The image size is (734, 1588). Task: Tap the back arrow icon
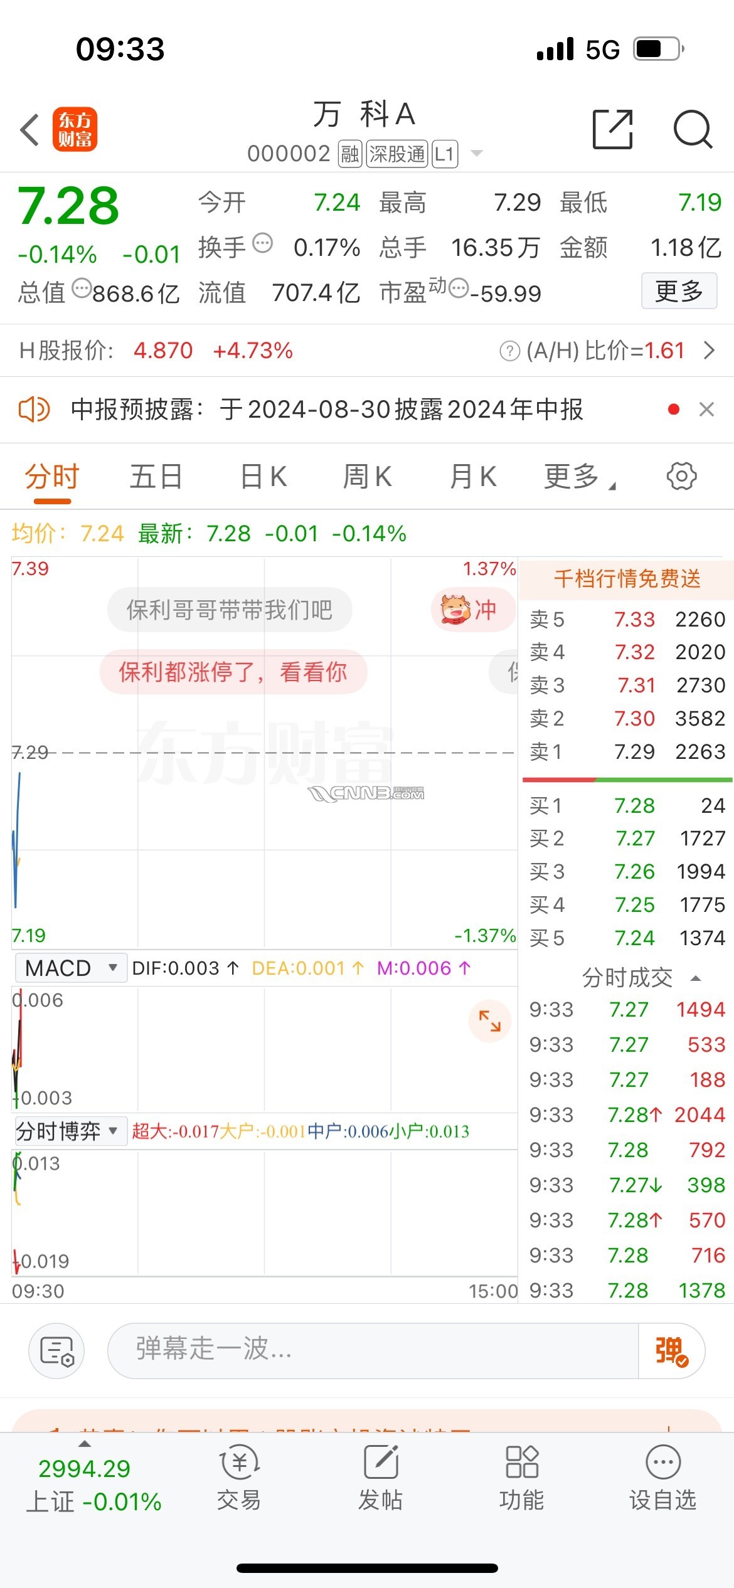[x=29, y=130]
